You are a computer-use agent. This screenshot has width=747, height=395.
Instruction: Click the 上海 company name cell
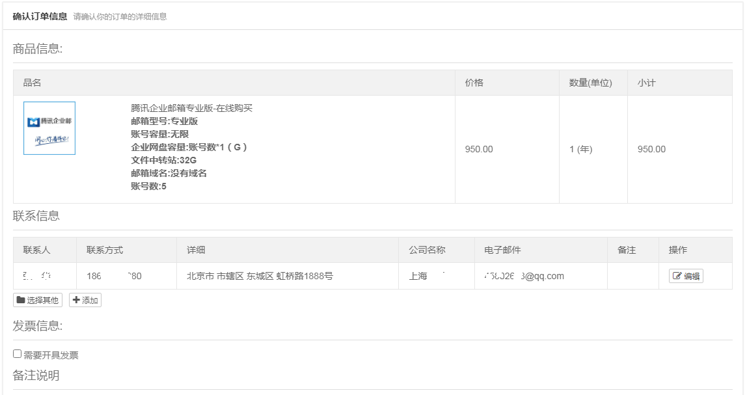(418, 276)
